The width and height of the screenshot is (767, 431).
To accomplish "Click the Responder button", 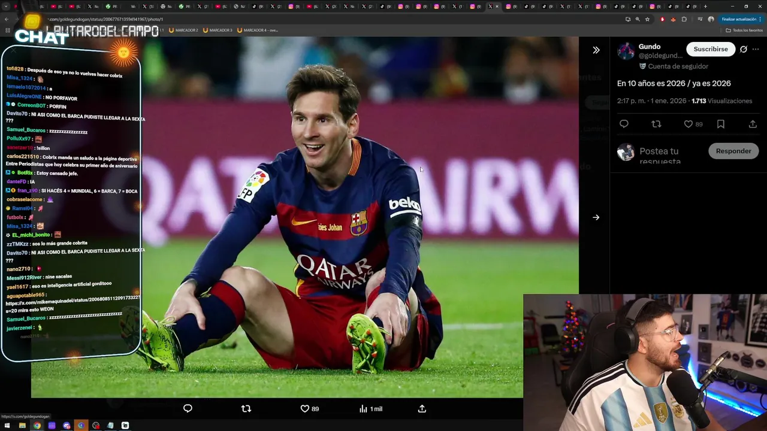I will [733, 151].
